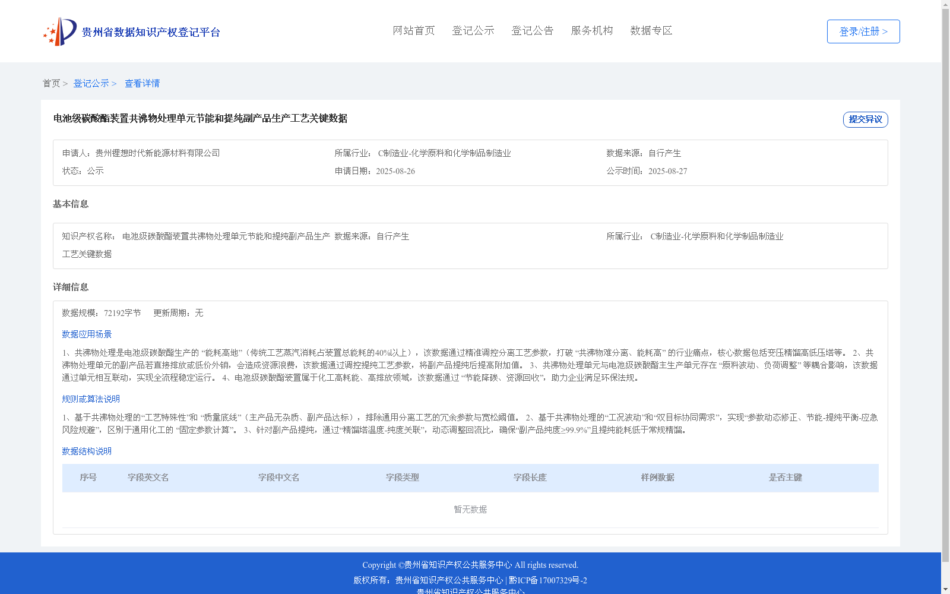Image resolution: width=950 pixels, height=594 pixels.
Task: Submit an objection with 提交异议 button
Action: (866, 119)
